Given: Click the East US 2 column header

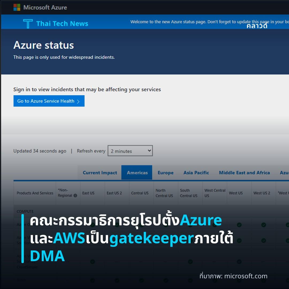Looking at the screenshot, I should coord(117,193).
